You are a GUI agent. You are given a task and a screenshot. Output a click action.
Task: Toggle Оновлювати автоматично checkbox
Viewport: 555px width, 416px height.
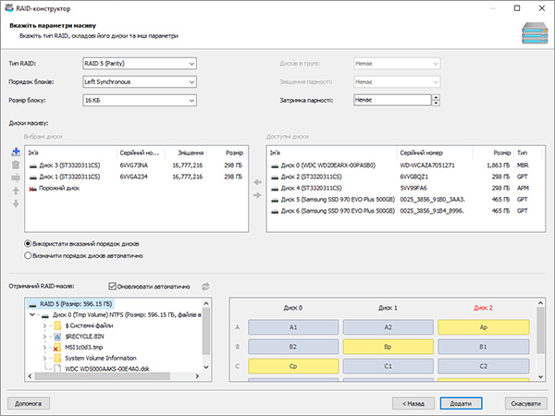[x=112, y=287]
